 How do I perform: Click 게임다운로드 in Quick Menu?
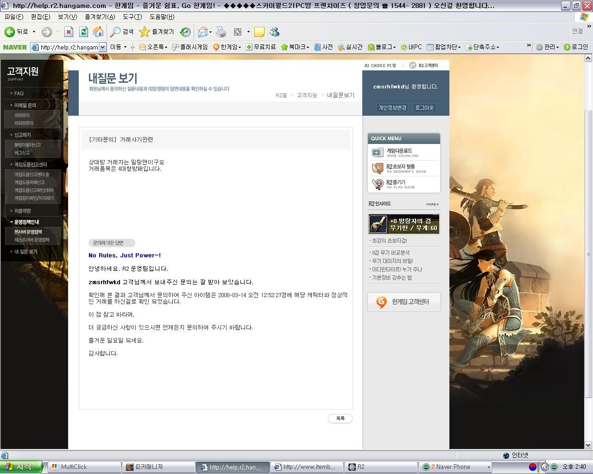(x=404, y=152)
